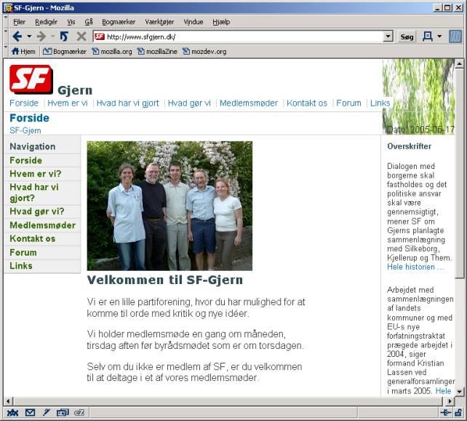
Task: Click the SF party logo
Action: click(31, 79)
